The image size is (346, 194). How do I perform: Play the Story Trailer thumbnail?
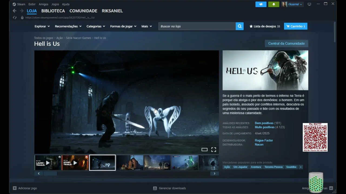point(75,162)
